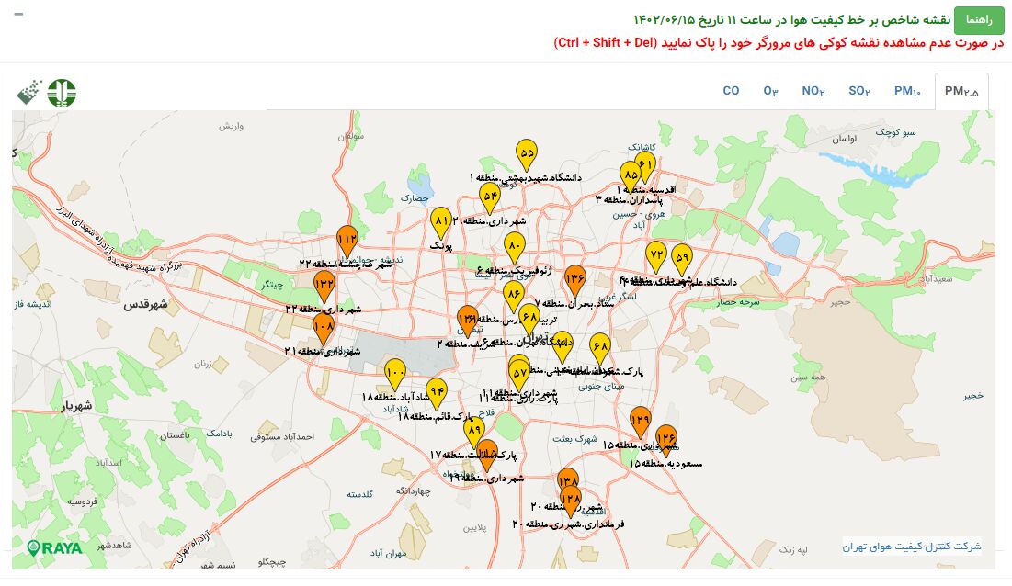Screen dimensions: 1012x586
Task: Click the orange 132 marker at شهرداری منطقه 22
Action: coord(324,287)
